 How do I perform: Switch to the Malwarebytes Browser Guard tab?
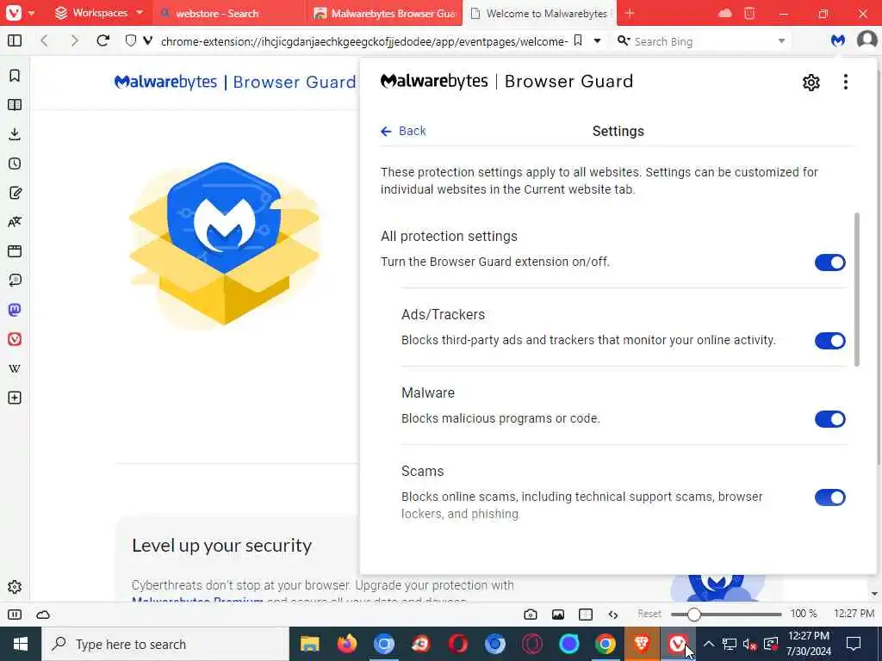point(385,13)
